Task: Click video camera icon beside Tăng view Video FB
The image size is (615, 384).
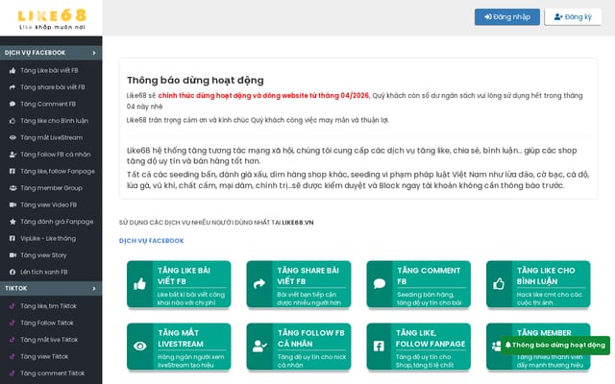Action: tap(12, 204)
